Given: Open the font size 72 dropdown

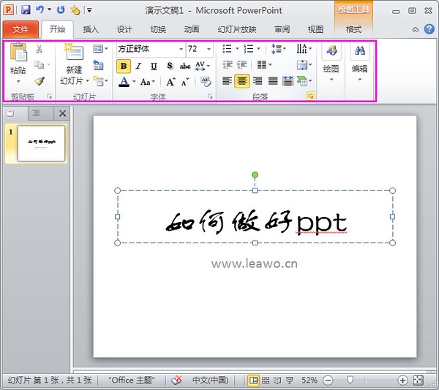Looking at the screenshot, I should (x=209, y=49).
